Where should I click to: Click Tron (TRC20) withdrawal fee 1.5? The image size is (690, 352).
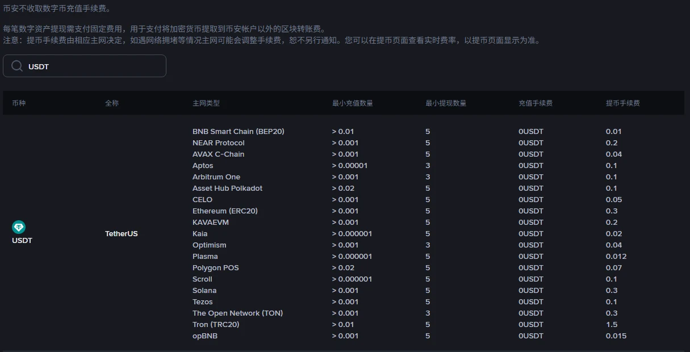click(612, 325)
